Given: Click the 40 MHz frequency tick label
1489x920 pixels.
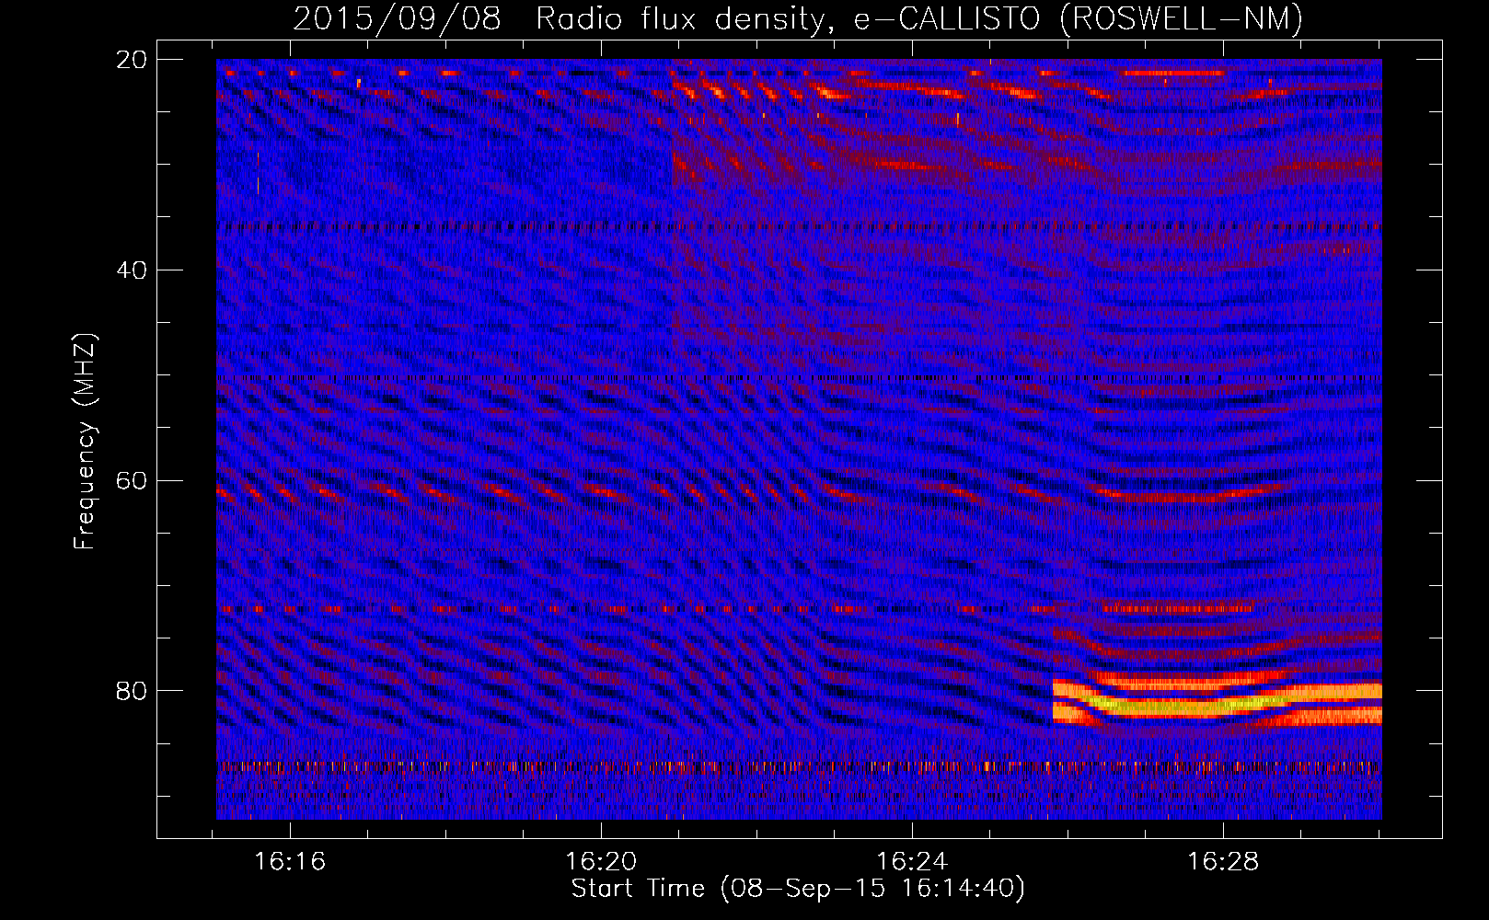Looking at the screenshot, I should [x=132, y=270].
